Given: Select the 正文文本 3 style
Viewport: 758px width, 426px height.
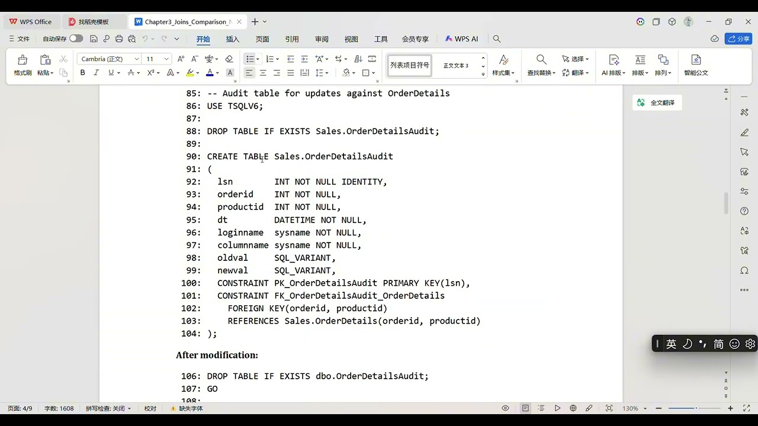Looking at the screenshot, I should (x=456, y=65).
